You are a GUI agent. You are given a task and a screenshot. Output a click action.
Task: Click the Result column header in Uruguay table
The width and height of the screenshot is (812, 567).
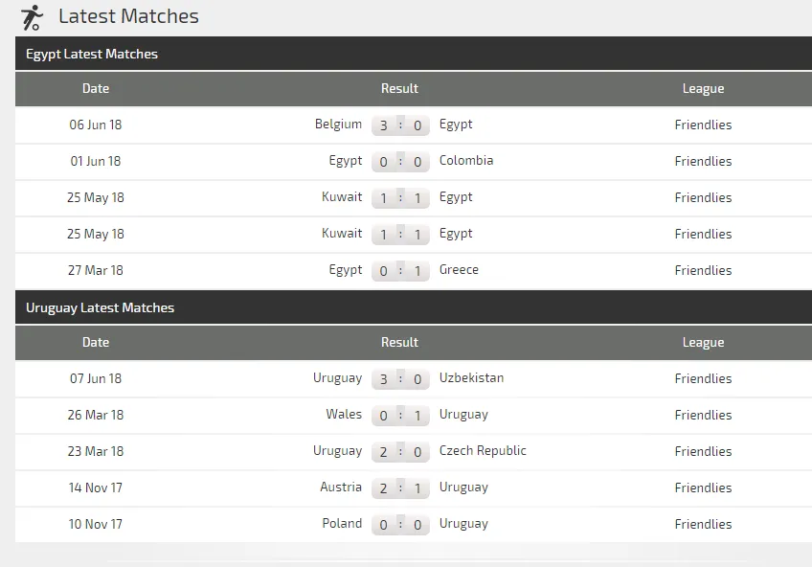[399, 342]
